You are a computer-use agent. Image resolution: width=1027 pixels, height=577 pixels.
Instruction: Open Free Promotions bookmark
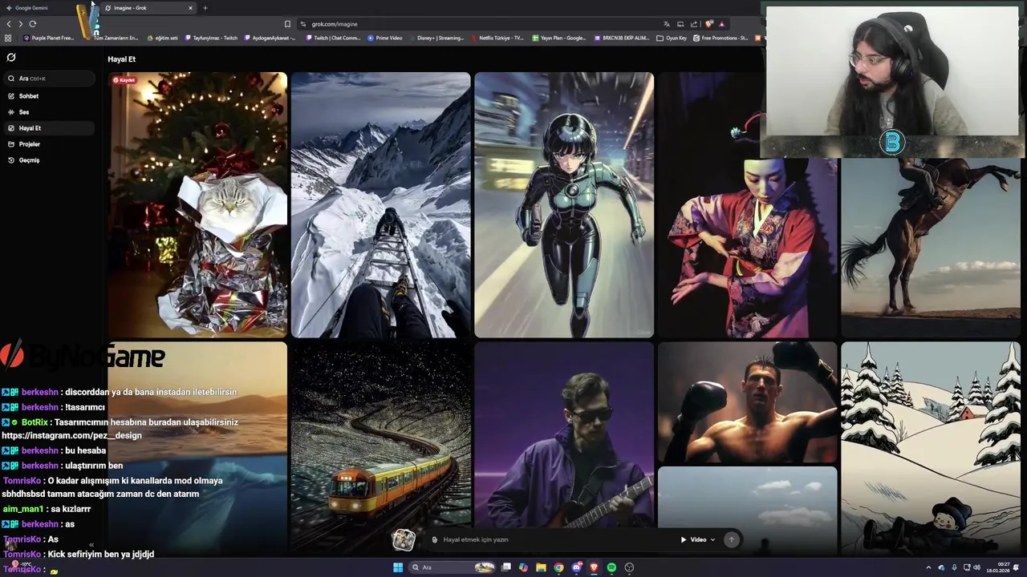tap(721, 38)
